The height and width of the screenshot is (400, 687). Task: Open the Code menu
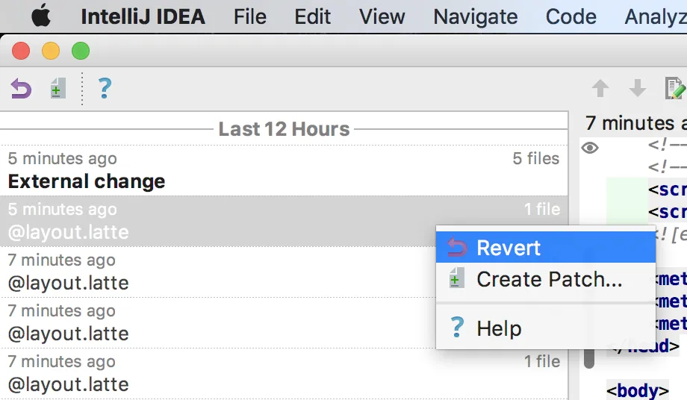click(x=571, y=16)
